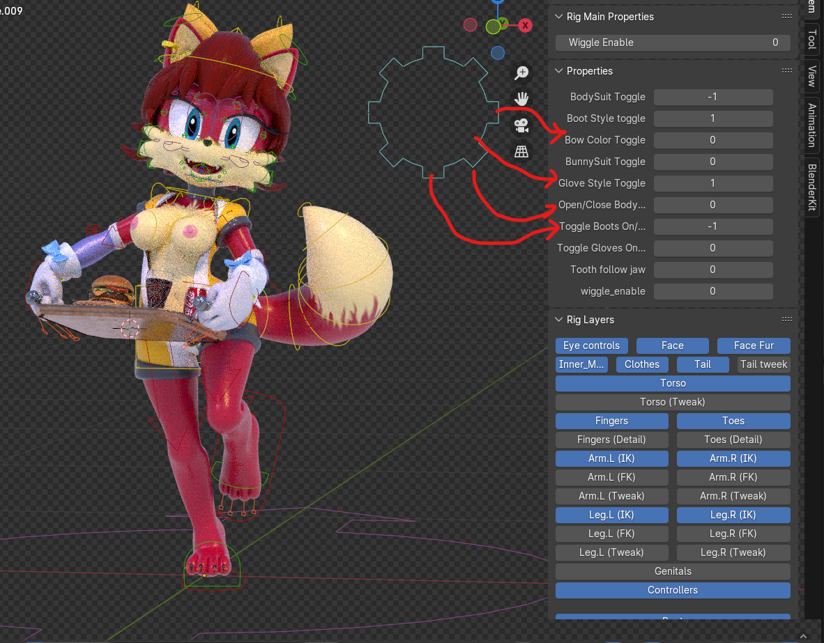
Task: Toggle camera view icon
Action: (x=521, y=125)
